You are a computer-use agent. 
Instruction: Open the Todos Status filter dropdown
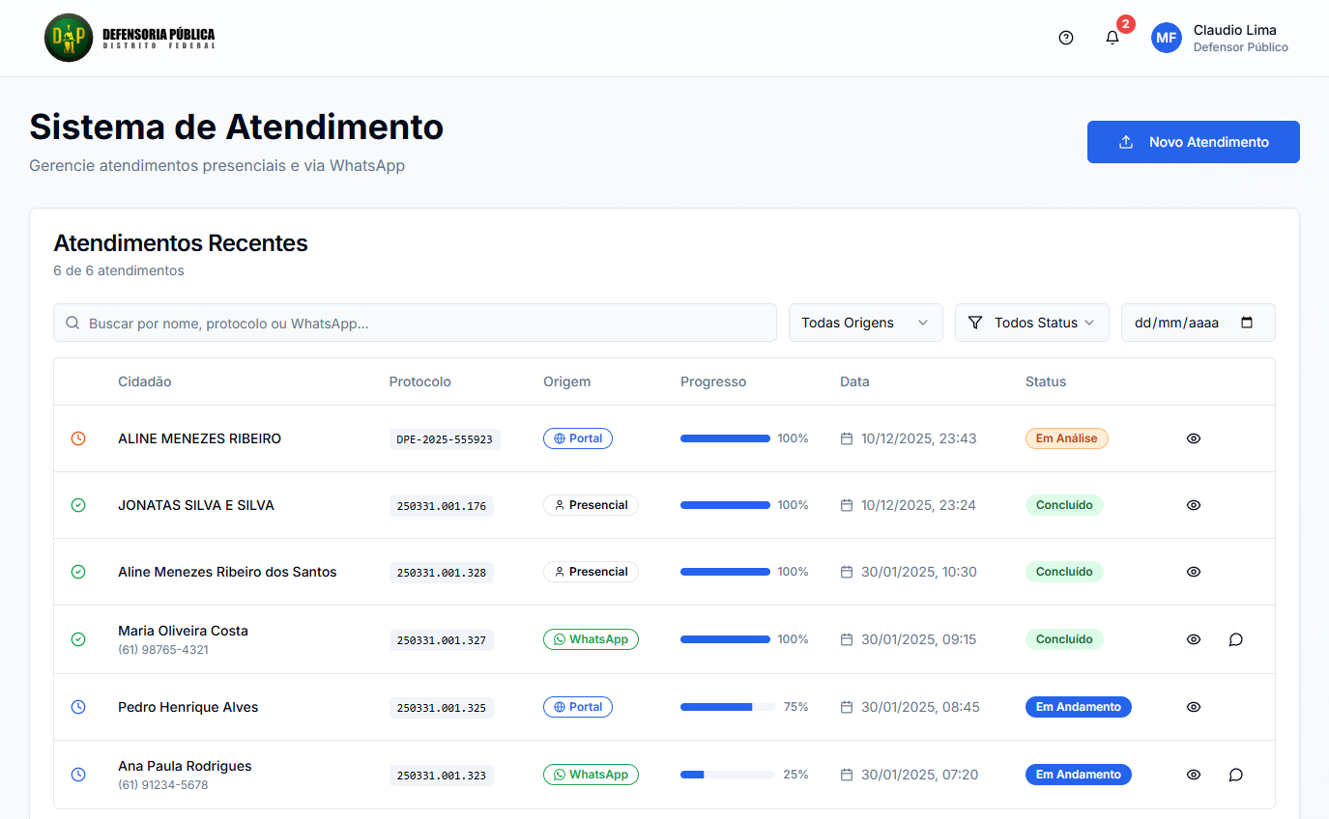(1031, 323)
